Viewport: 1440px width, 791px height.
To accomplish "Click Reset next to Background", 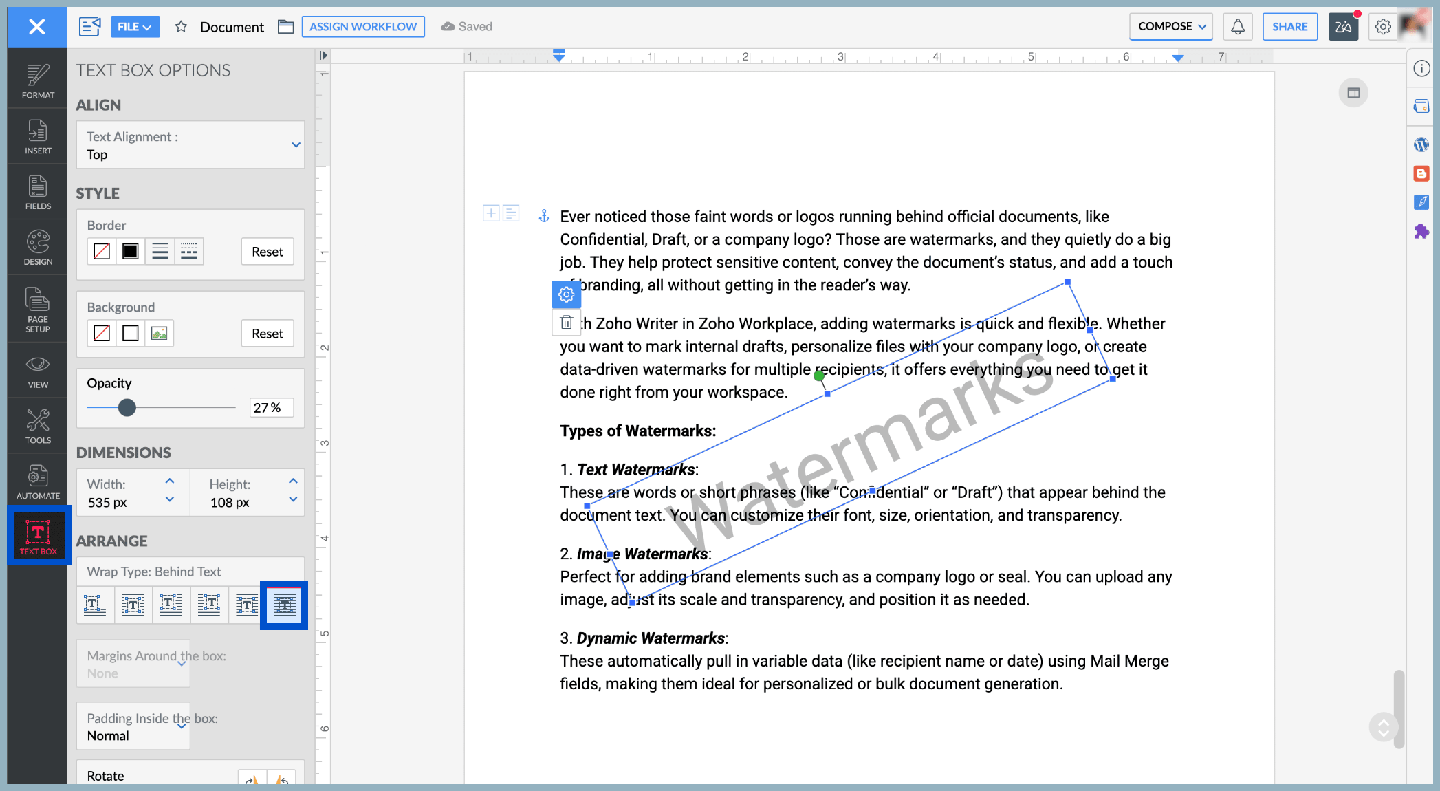I will pos(267,333).
